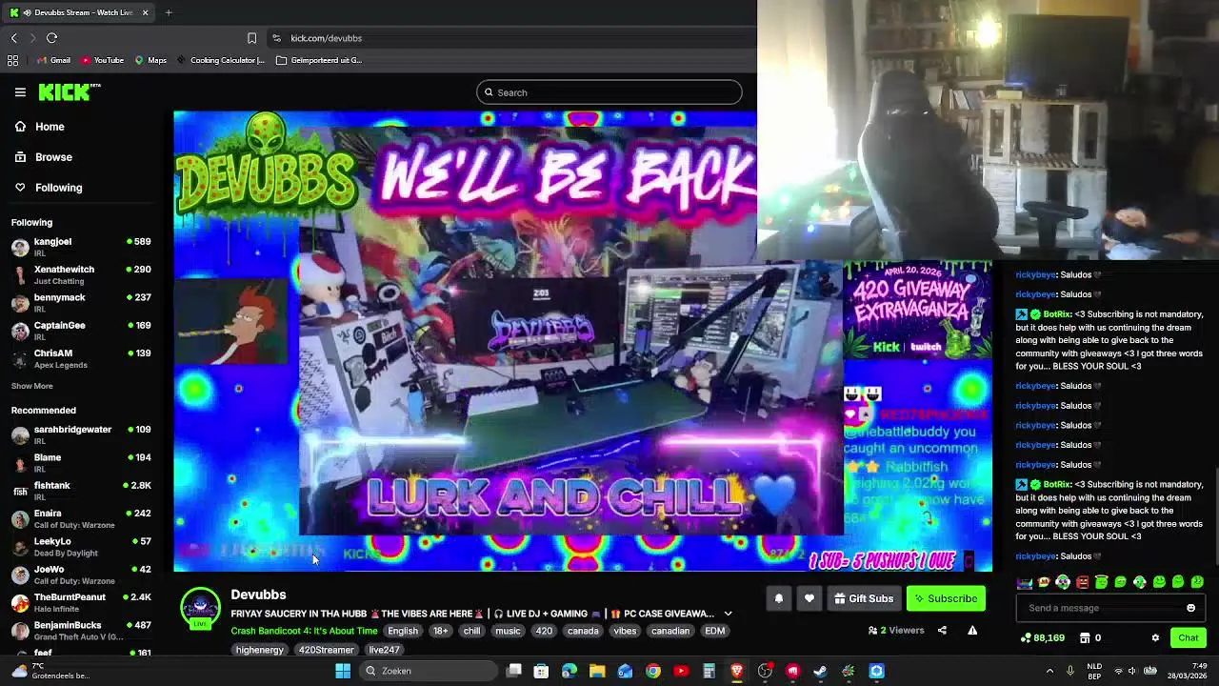Open browser apps grid in bookmarks bar
This screenshot has width=1219, height=686.
coord(12,60)
